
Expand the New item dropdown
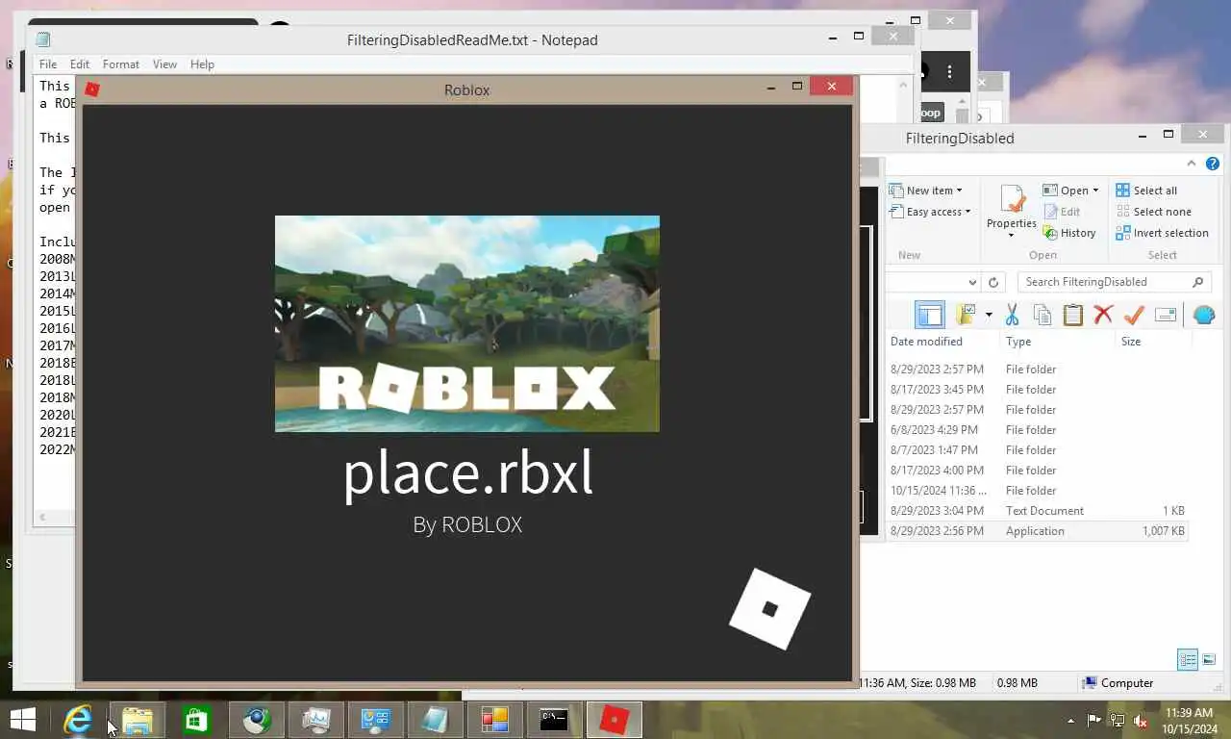[959, 191]
